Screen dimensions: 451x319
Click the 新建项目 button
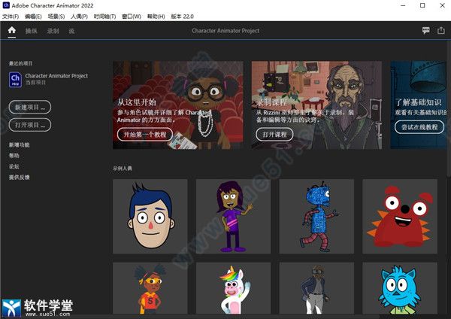[x=30, y=108]
